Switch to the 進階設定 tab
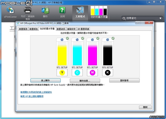 pos(71,29)
